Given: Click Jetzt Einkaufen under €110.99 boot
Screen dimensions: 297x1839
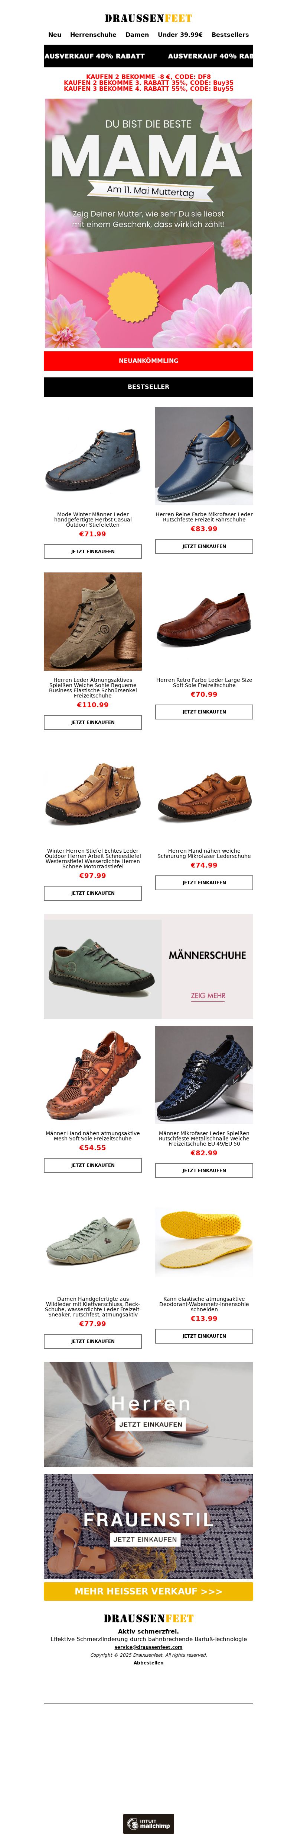Looking at the screenshot, I should coord(92,722).
